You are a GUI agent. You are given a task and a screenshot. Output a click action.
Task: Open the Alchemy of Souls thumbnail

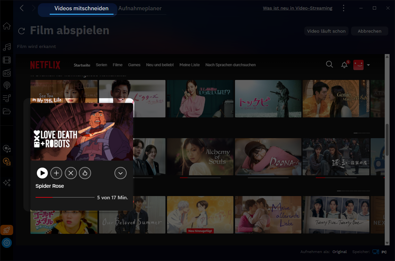200,157
